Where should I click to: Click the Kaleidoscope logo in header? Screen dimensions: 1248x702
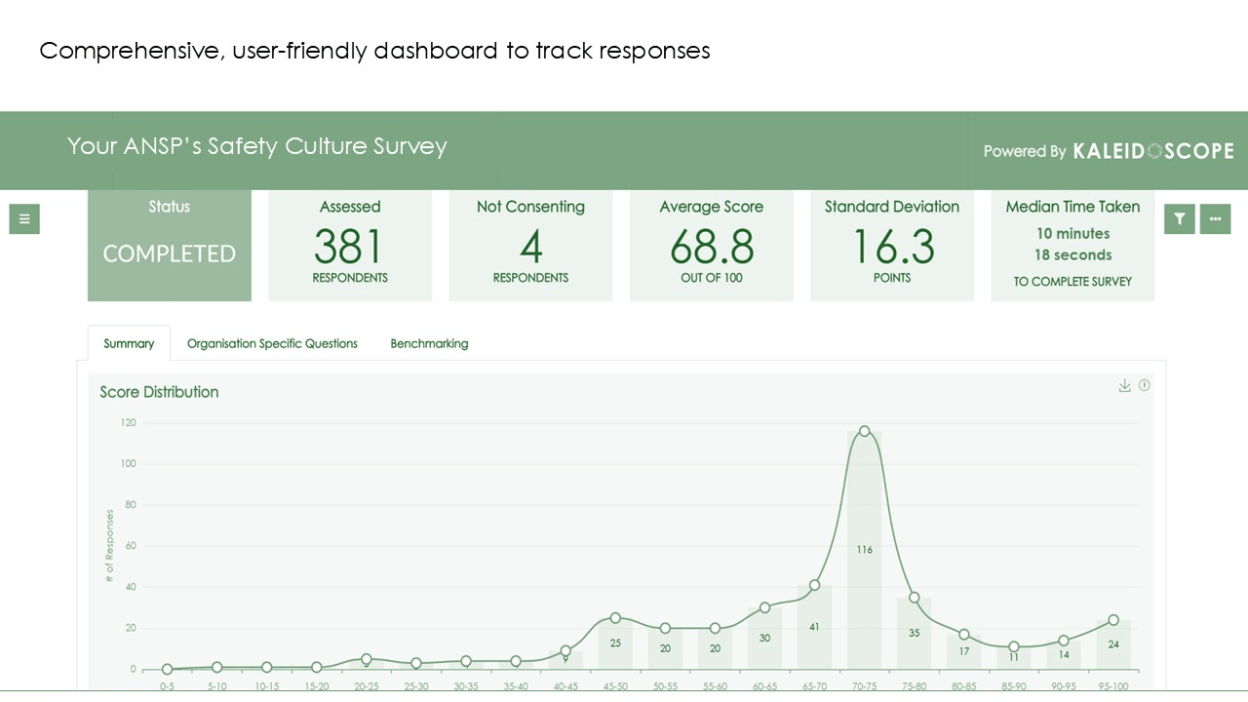(1152, 151)
